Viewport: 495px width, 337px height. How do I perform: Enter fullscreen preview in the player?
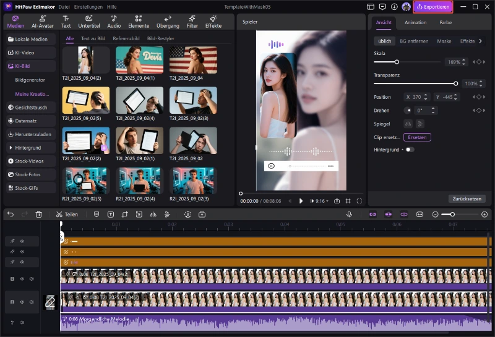(x=359, y=201)
